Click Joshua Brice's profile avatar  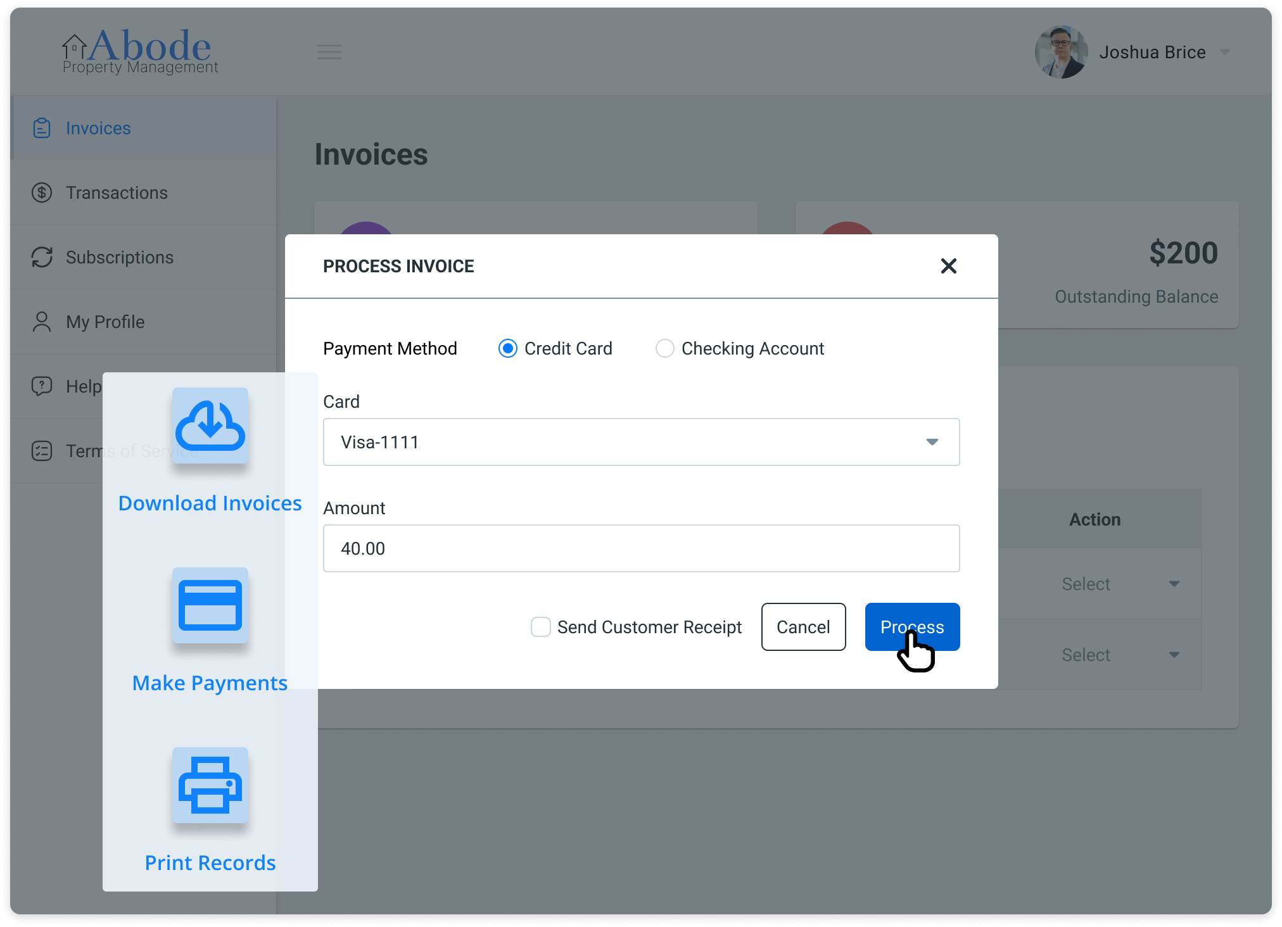click(1062, 52)
